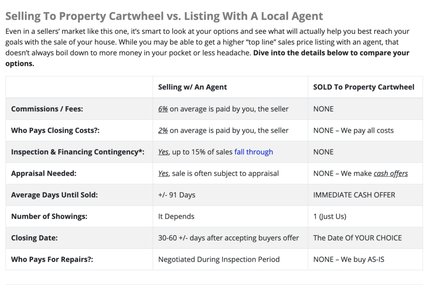Click the 'Average Days Until Sold:' label
This screenshot has height=285, width=429.
54,195
